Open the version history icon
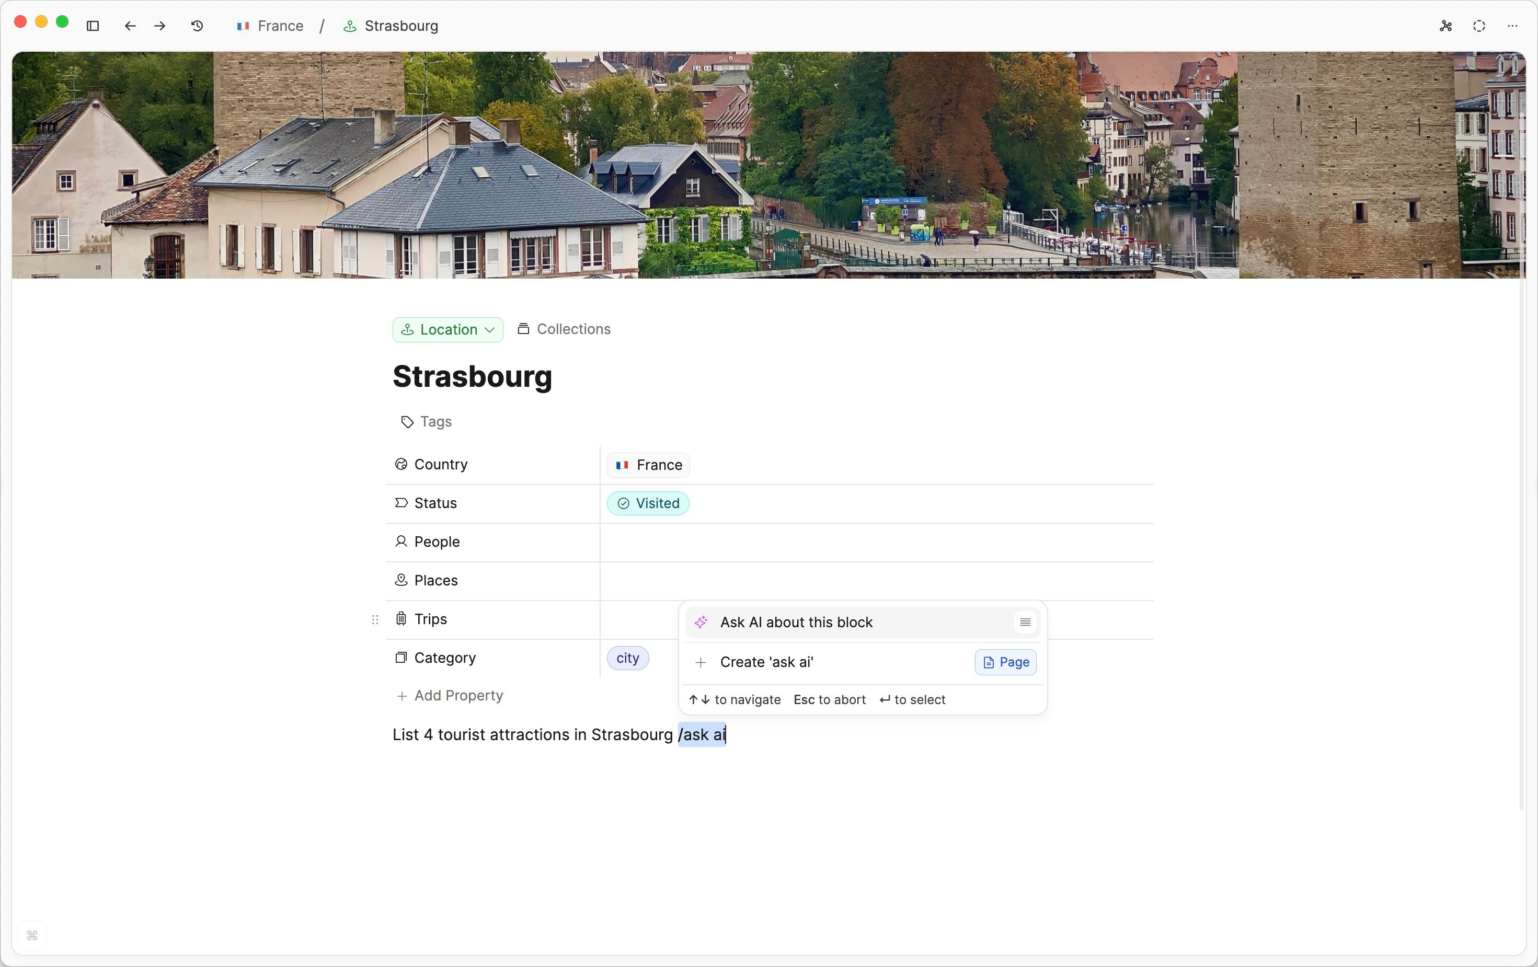 197,26
